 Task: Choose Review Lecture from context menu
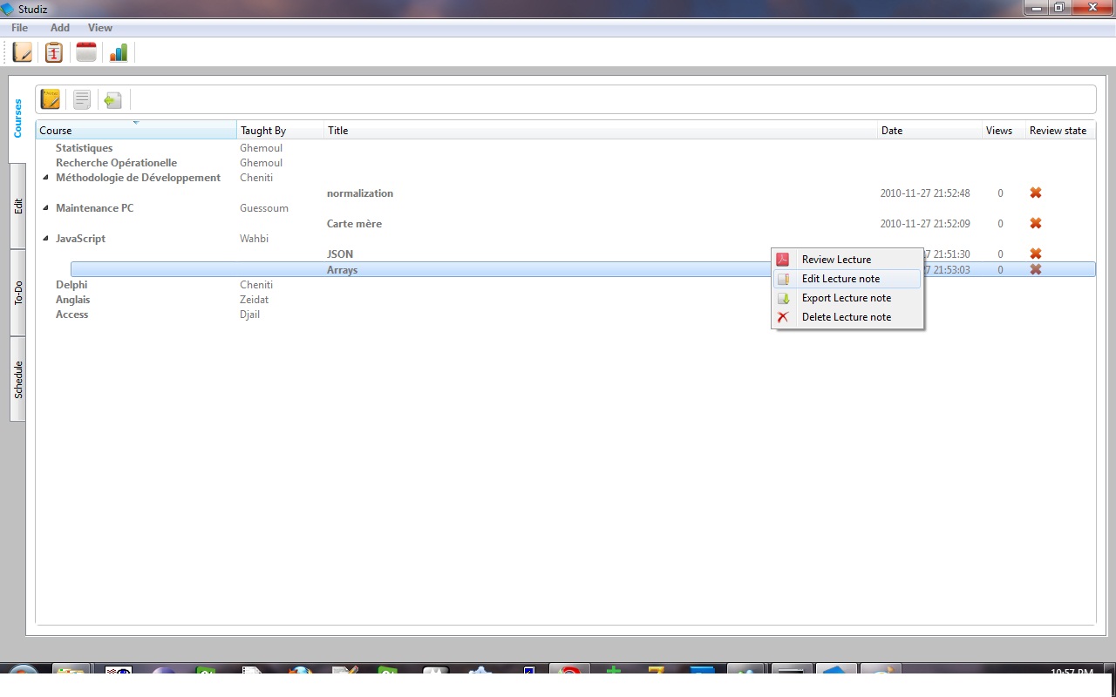click(x=847, y=260)
